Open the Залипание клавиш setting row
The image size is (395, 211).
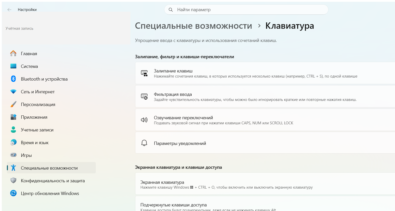tap(265, 73)
